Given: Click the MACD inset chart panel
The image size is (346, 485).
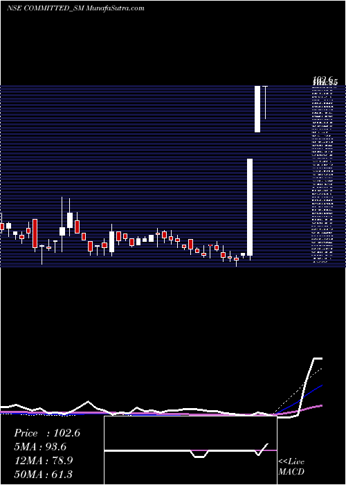Looking at the screenshot, I should (x=190, y=450).
